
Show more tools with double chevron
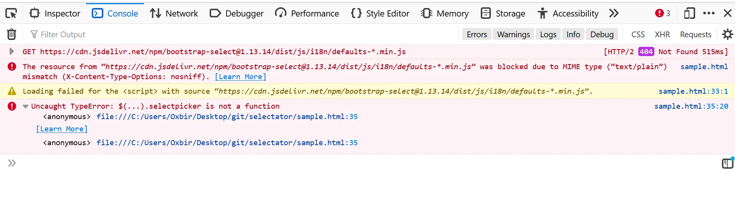[614, 13]
